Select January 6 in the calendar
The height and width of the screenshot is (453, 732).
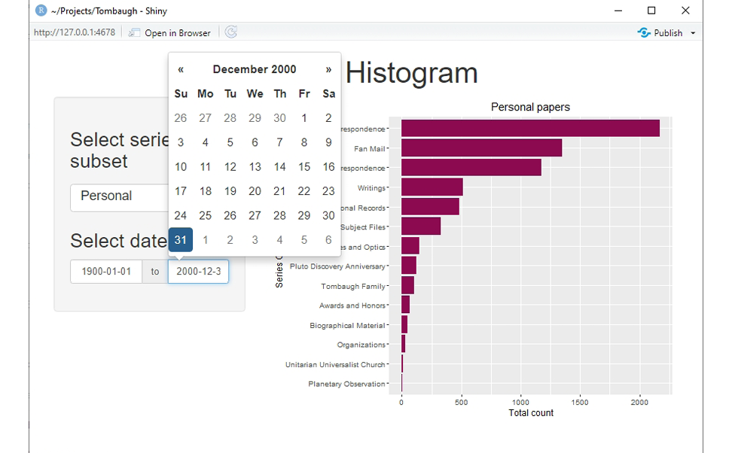(x=328, y=240)
